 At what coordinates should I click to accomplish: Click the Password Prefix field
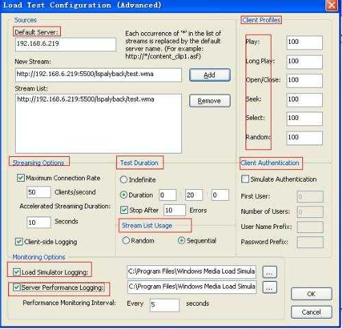[310, 242]
